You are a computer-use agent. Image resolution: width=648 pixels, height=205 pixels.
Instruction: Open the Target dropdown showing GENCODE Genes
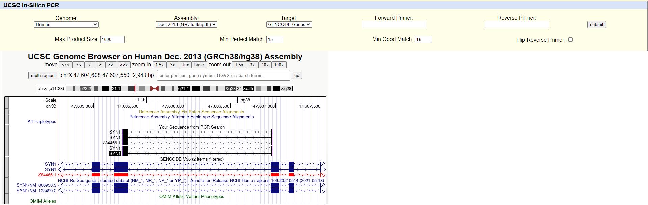(x=289, y=24)
